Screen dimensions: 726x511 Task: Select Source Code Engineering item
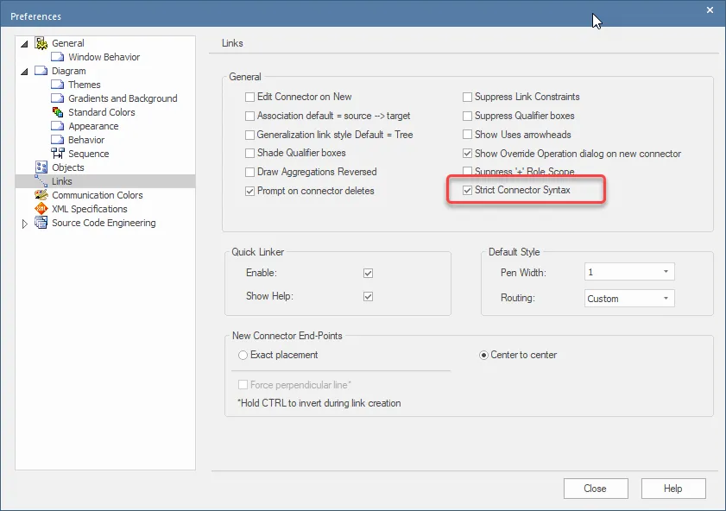tap(104, 223)
